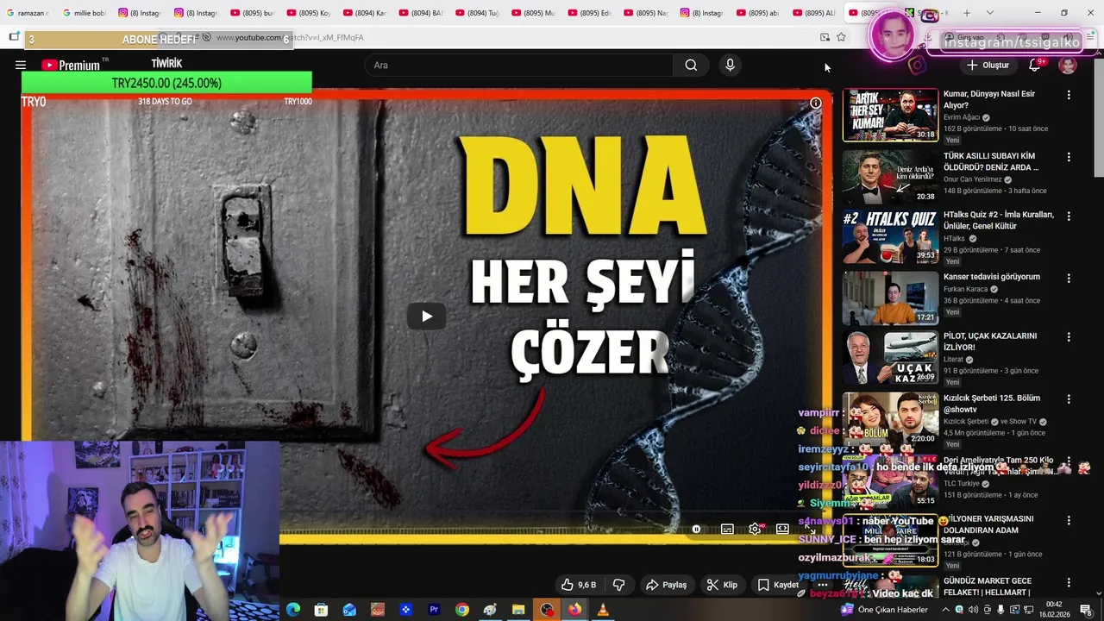Like the video showing 9,6 B
This screenshot has height=621, width=1104.
[x=579, y=585]
